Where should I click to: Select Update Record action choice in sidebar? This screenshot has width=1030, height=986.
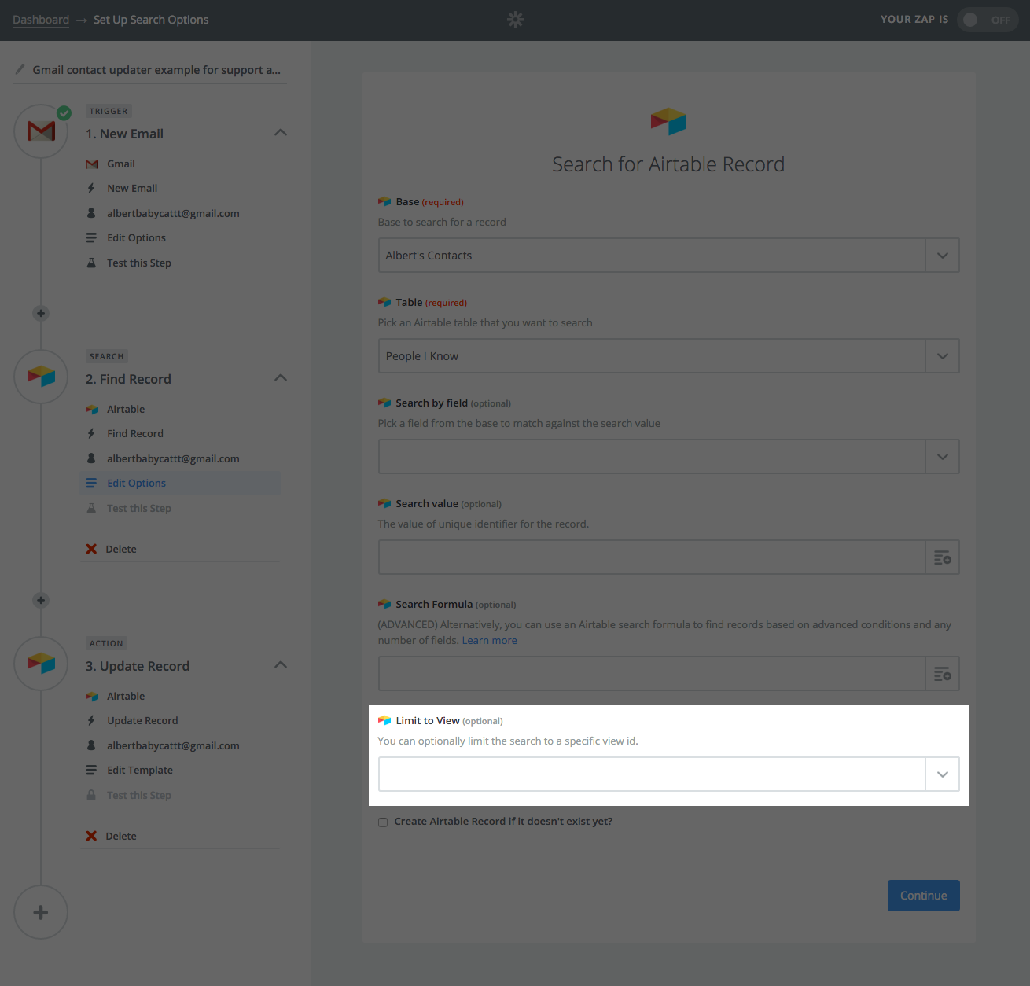click(x=142, y=720)
